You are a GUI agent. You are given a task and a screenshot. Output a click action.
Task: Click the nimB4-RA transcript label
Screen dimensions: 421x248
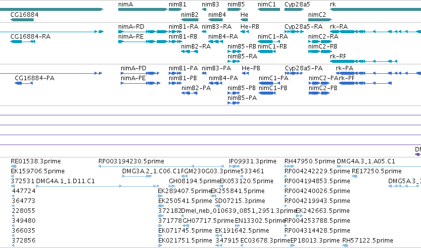[x=224, y=37]
